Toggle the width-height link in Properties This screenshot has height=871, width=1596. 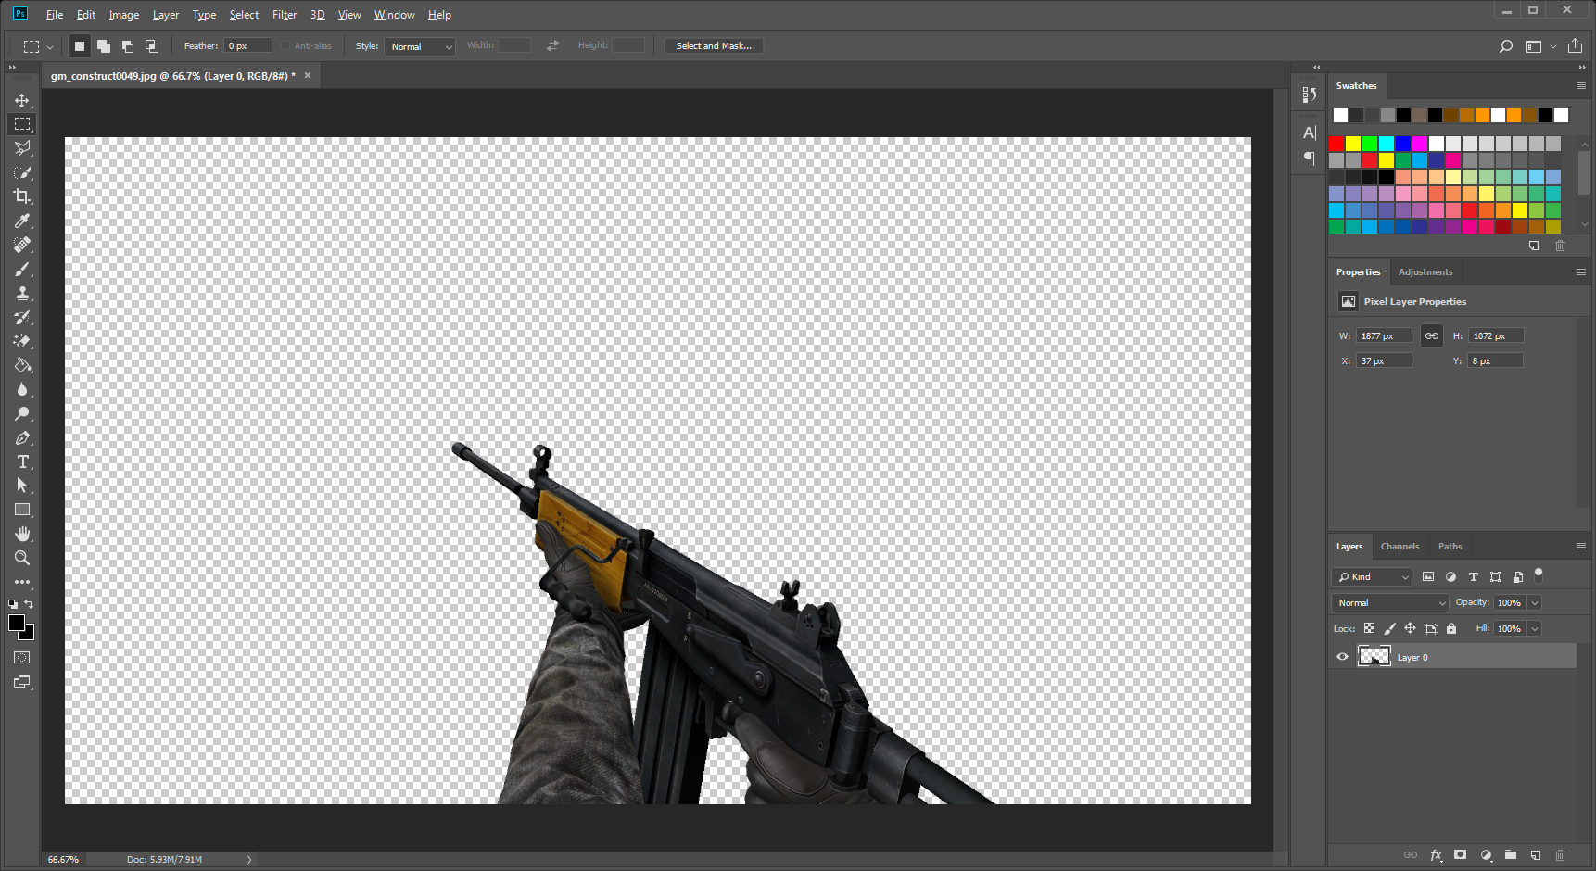1432,335
